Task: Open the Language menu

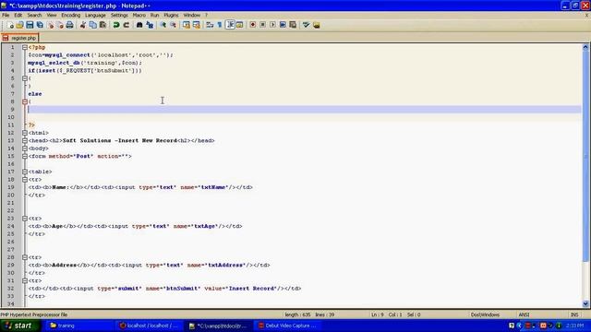Action: coord(95,16)
